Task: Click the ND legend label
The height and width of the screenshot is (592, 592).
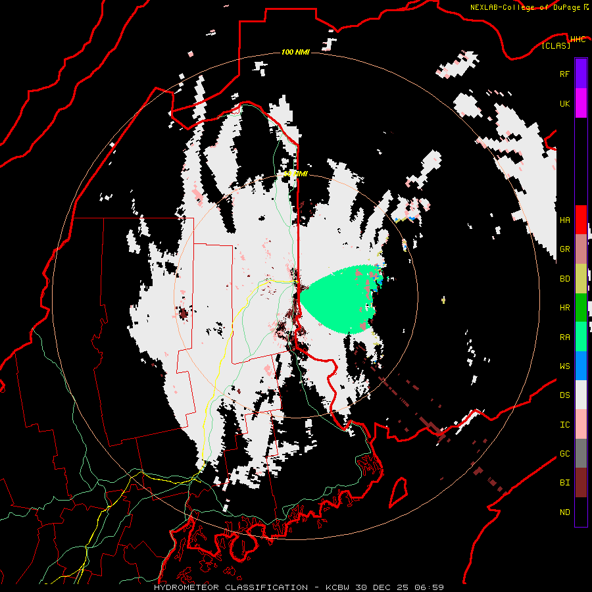Action: coord(564,512)
